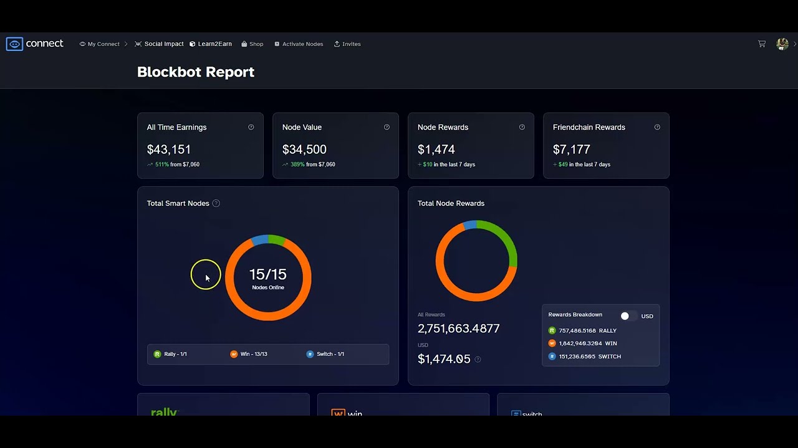Select the Win - 13/13 legend entry
The width and height of the screenshot is (798, 448).
pyautogui.click(x=249, y=354)
